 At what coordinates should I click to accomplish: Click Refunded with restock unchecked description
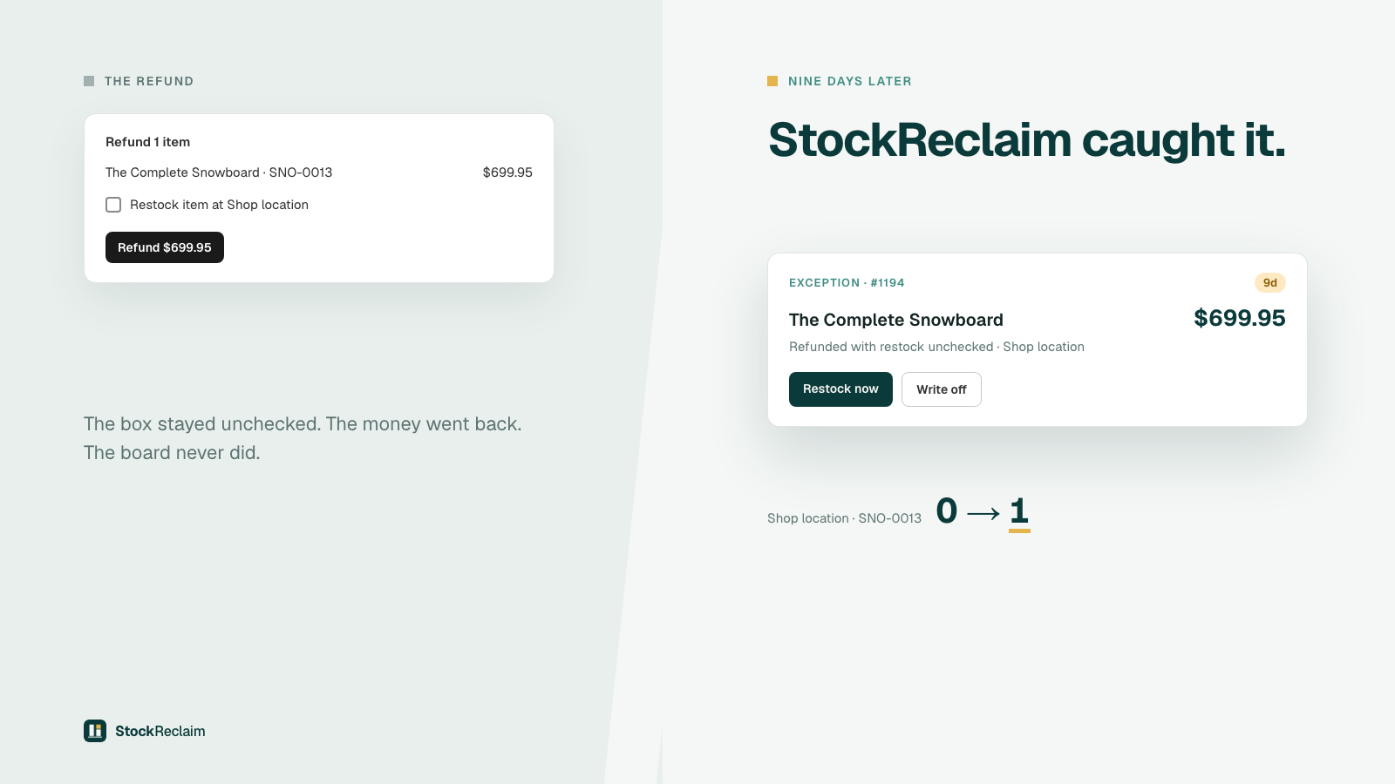[x=936, y=347]
